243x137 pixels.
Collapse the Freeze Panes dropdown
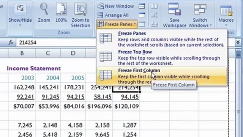117,24
